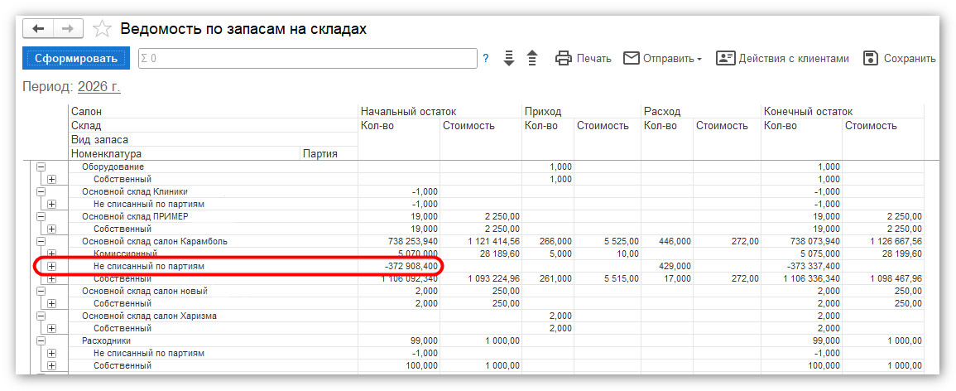
Task: Expand Собственный row with 1 106 092,340
Action: (x=52, y=279)
